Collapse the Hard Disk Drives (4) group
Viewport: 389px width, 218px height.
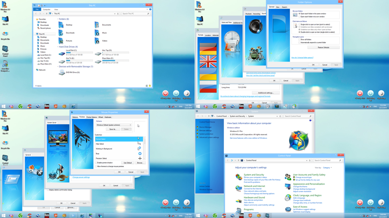tap(58, 47)
